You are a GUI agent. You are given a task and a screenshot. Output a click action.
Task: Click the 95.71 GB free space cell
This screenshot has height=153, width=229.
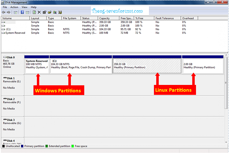point(125,29)
